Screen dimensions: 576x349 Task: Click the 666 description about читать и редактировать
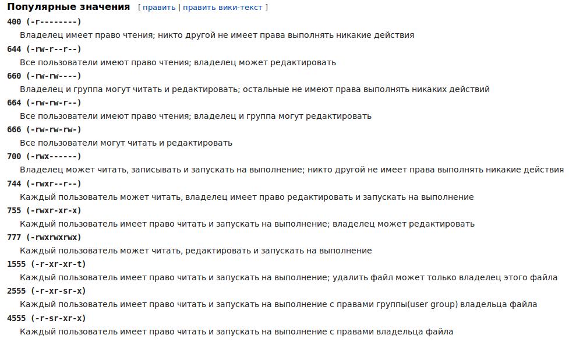126,143
